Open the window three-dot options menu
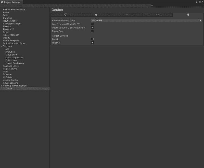 tap(196, 2)
